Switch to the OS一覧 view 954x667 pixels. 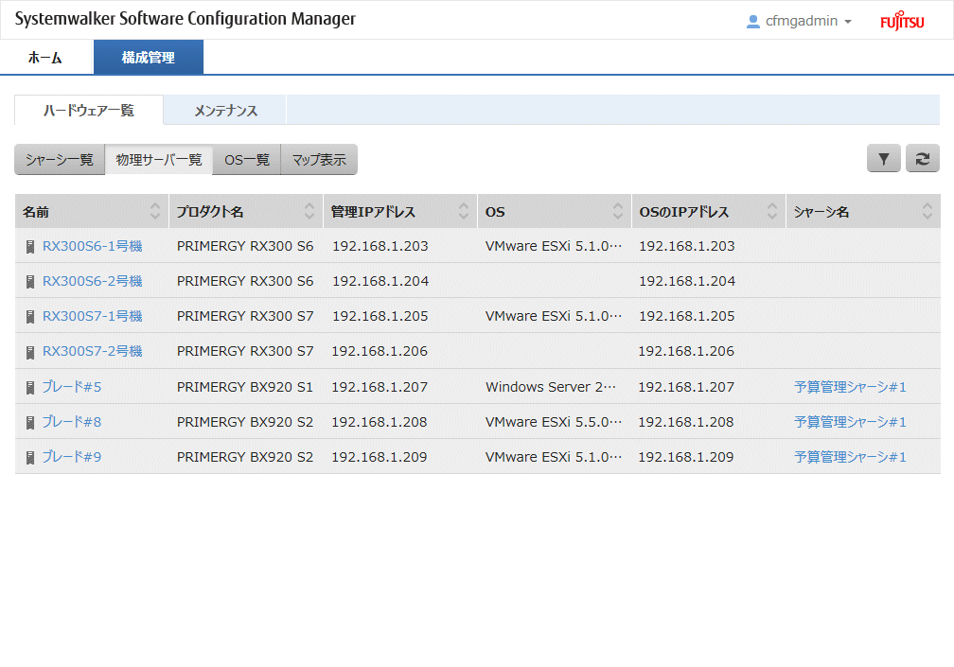(x=246, y=159)
